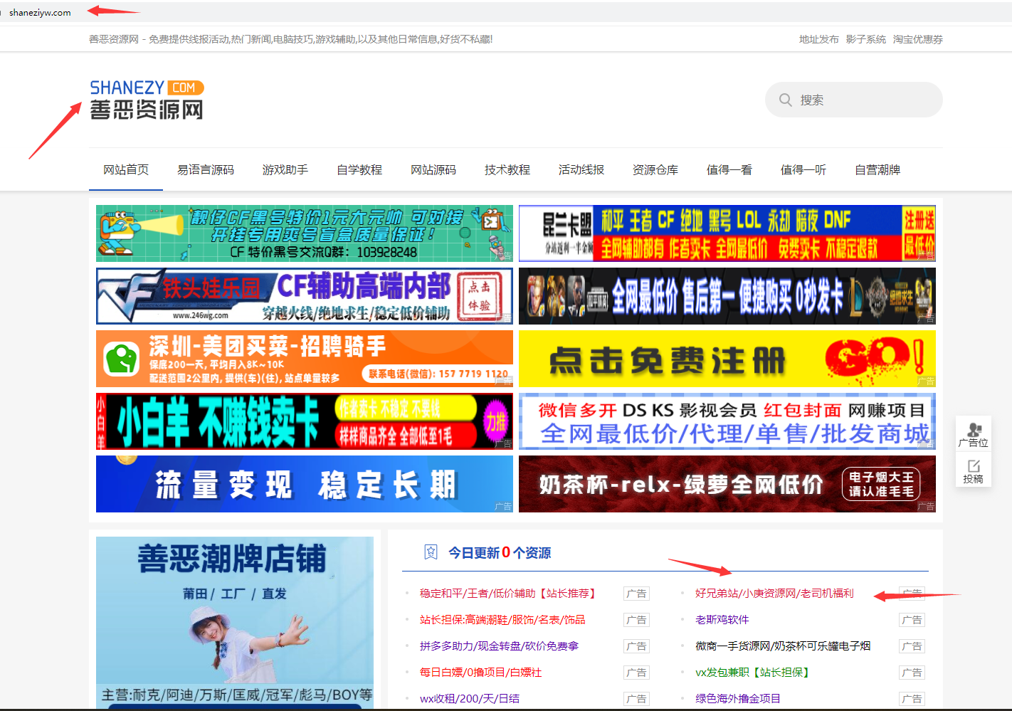This screenshot has width=1012, height=711.
Task: Open the 善恶潮牌店铺 promotional image
Action: click(235, 619)
